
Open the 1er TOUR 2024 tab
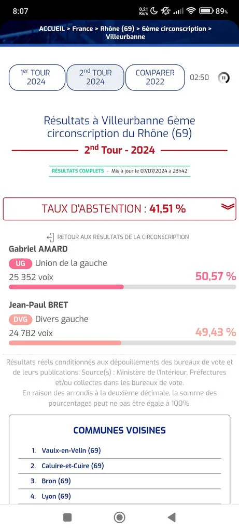click(x=37, y=77)
